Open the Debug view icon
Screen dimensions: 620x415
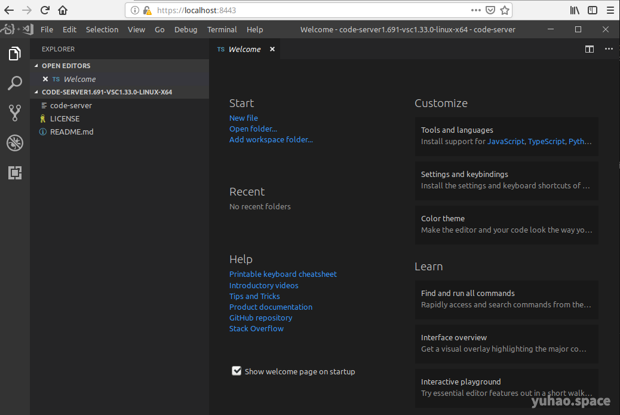(15, 143)
